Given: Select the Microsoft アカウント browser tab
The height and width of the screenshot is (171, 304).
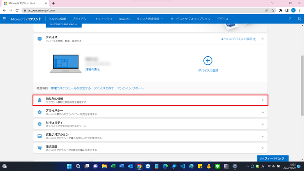Looking at the screenshot, I should 25,3.
